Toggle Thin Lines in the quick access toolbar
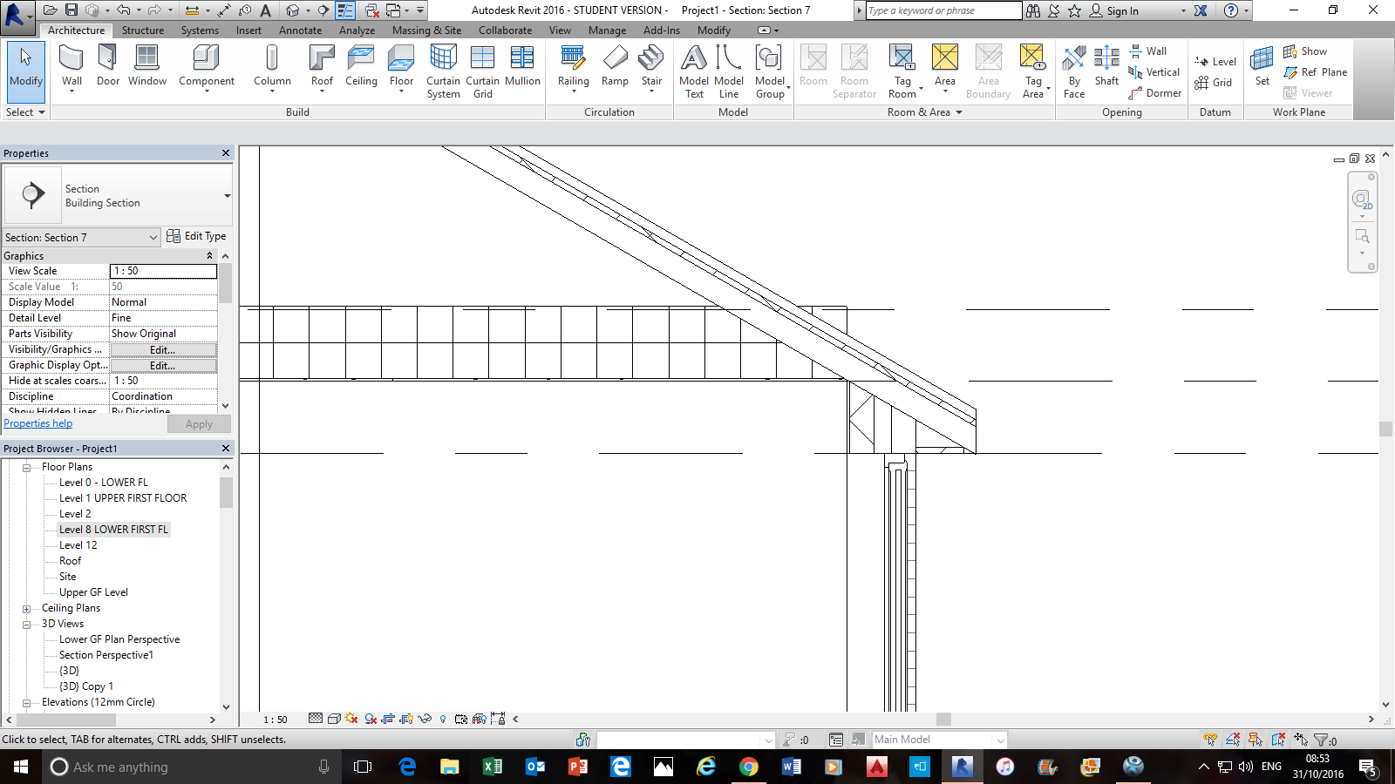 click(x=345, y=10)
